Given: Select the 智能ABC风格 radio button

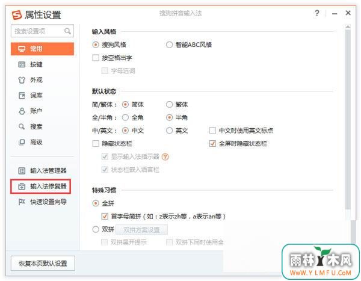Looking at the screenshot, I should click(169, 45).
